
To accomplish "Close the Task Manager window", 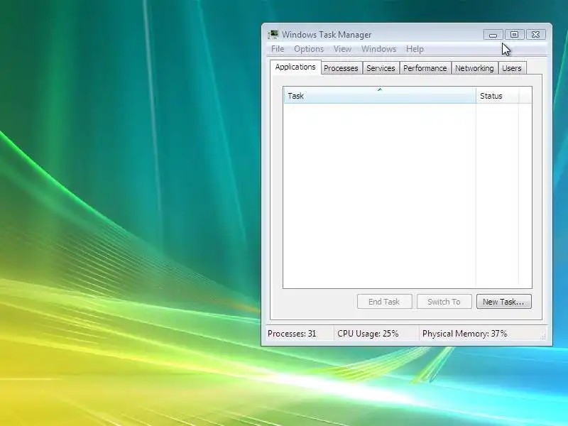I will pos(536,35).
